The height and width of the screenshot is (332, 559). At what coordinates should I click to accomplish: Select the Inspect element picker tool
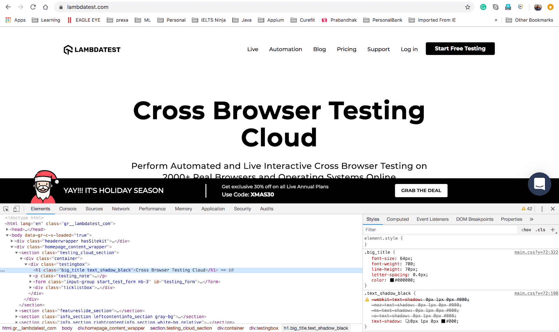6,208
